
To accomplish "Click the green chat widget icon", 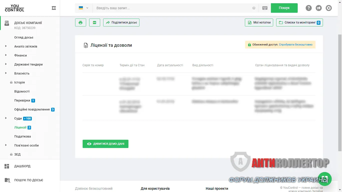I will click(x=325, y=178).
